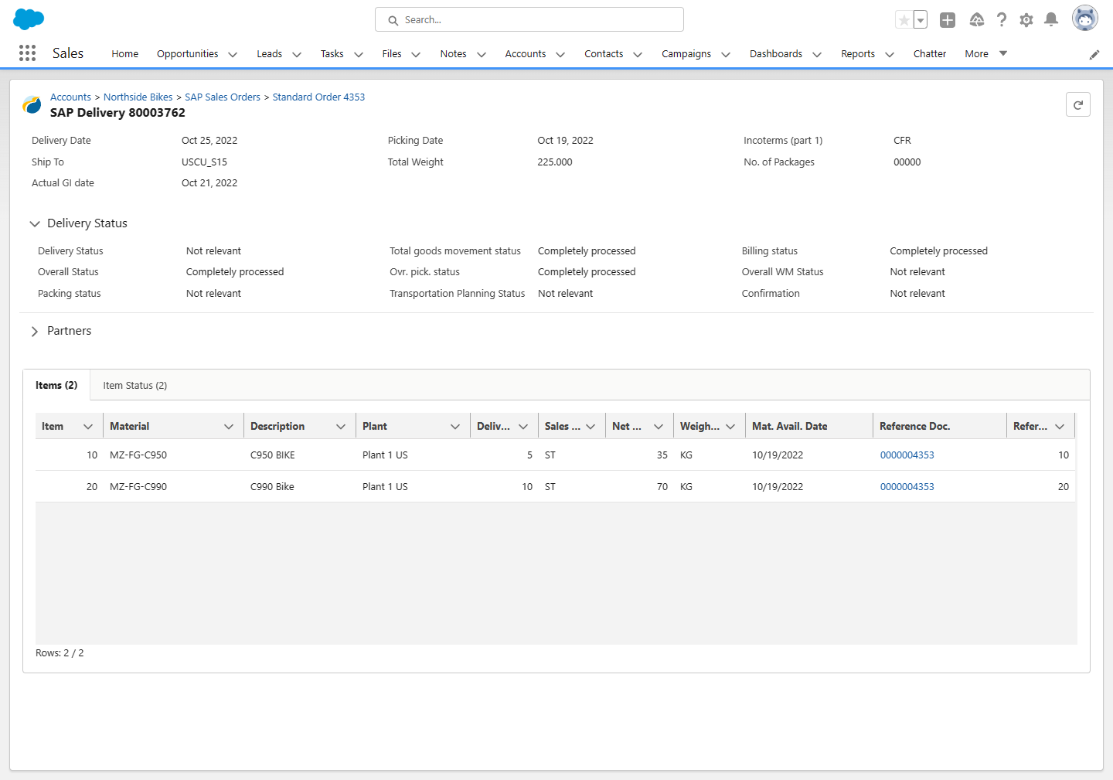Open the Description column menu chevron

click(341, 427)
